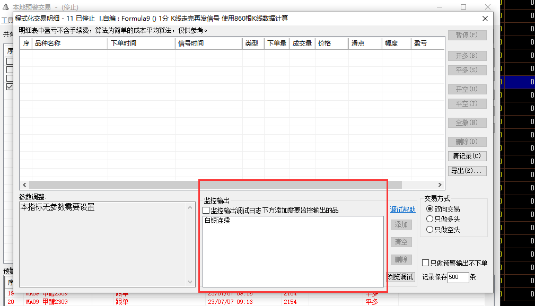
Task: Choose 只做空头 trading mode
Action: click(x=430, y=230)
